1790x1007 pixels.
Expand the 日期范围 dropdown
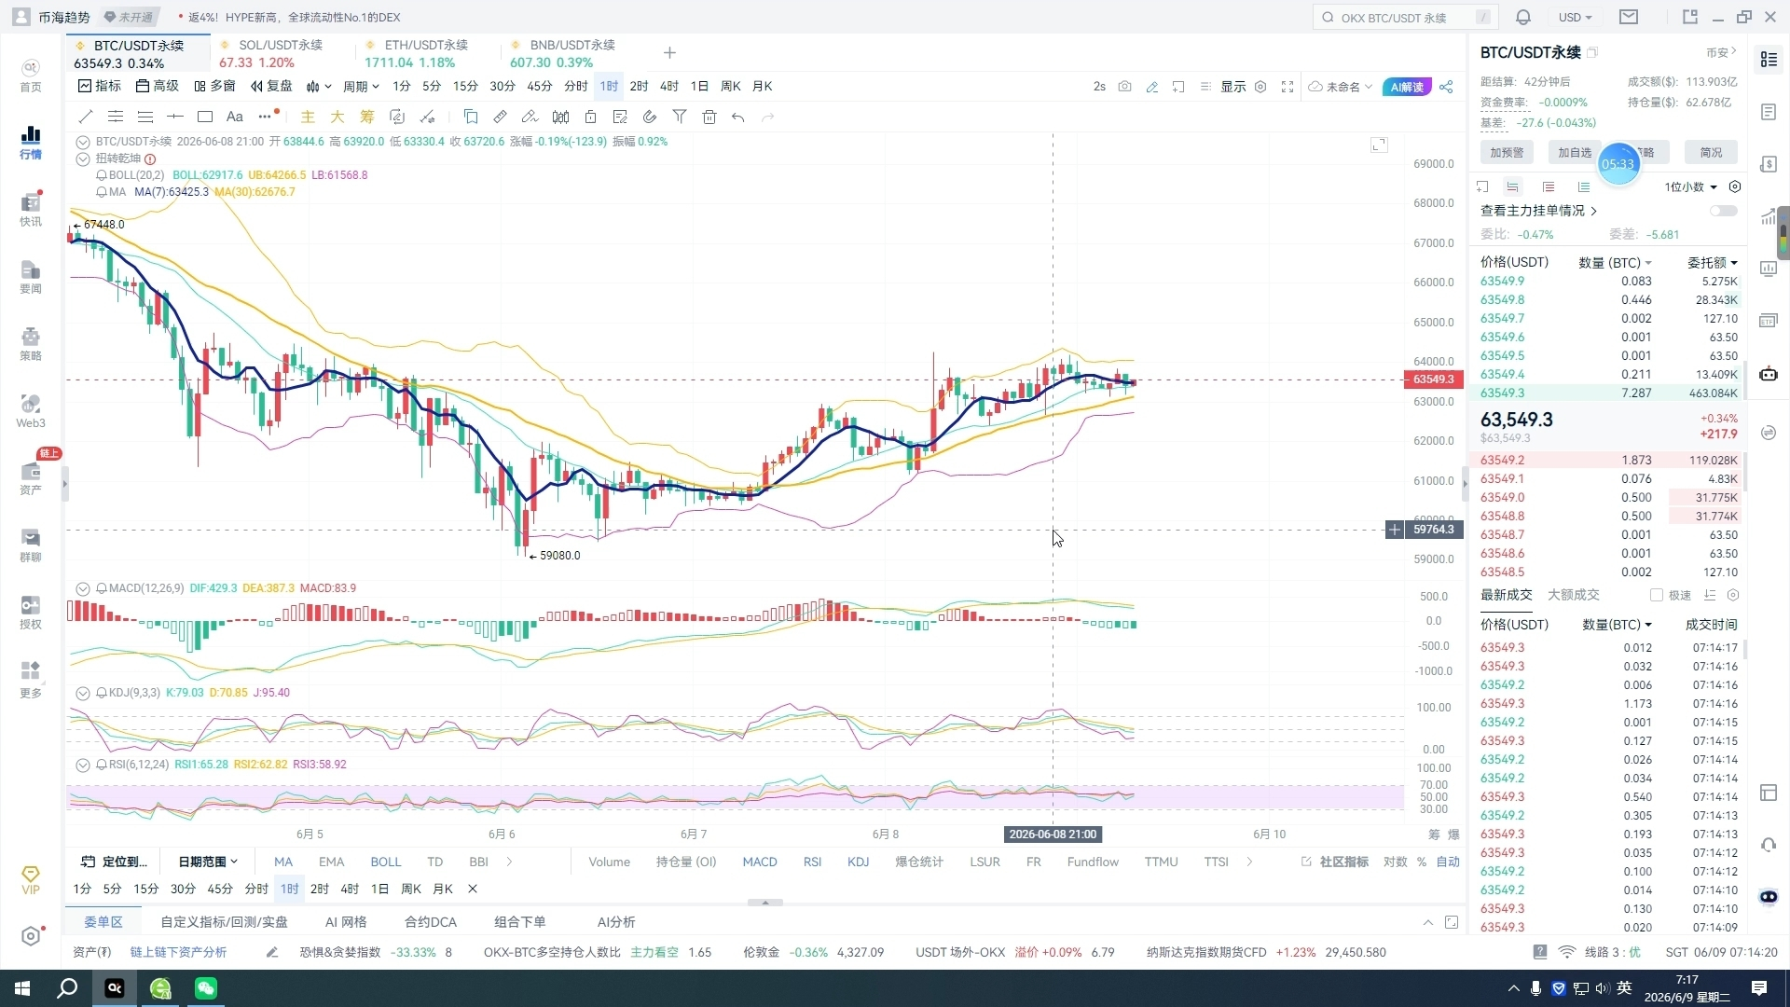[208, 862]
